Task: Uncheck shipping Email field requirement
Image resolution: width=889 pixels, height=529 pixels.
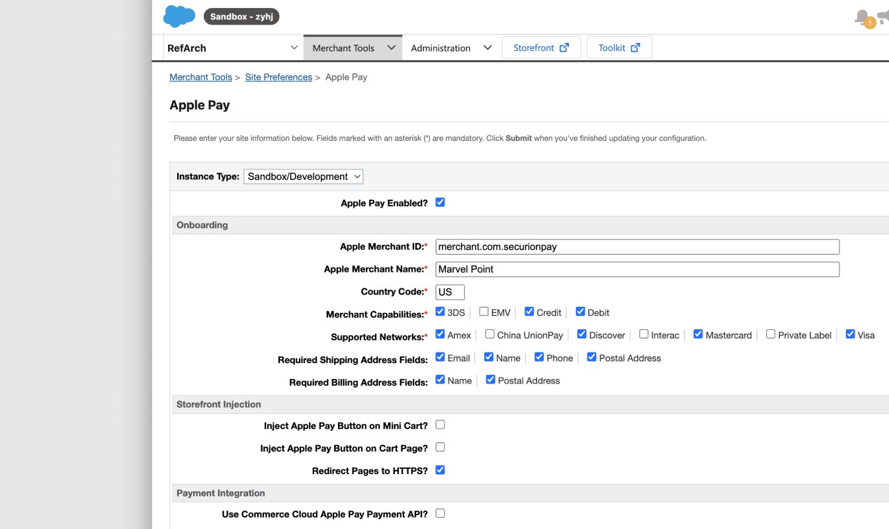Action: 440,357
